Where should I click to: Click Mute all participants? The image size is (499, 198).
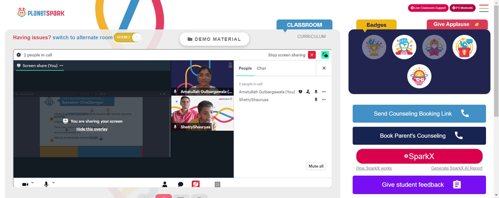tap(316, 166)
